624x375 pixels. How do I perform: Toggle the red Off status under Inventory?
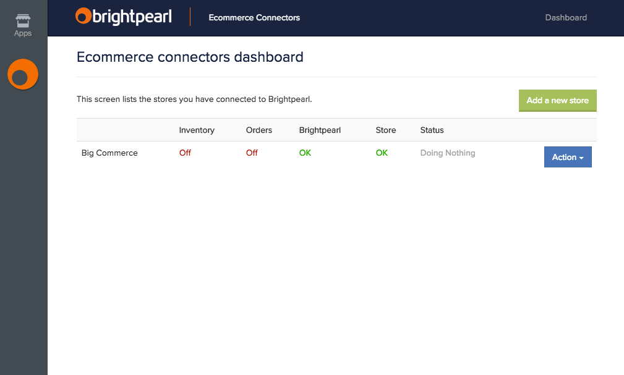click(185, 153)
